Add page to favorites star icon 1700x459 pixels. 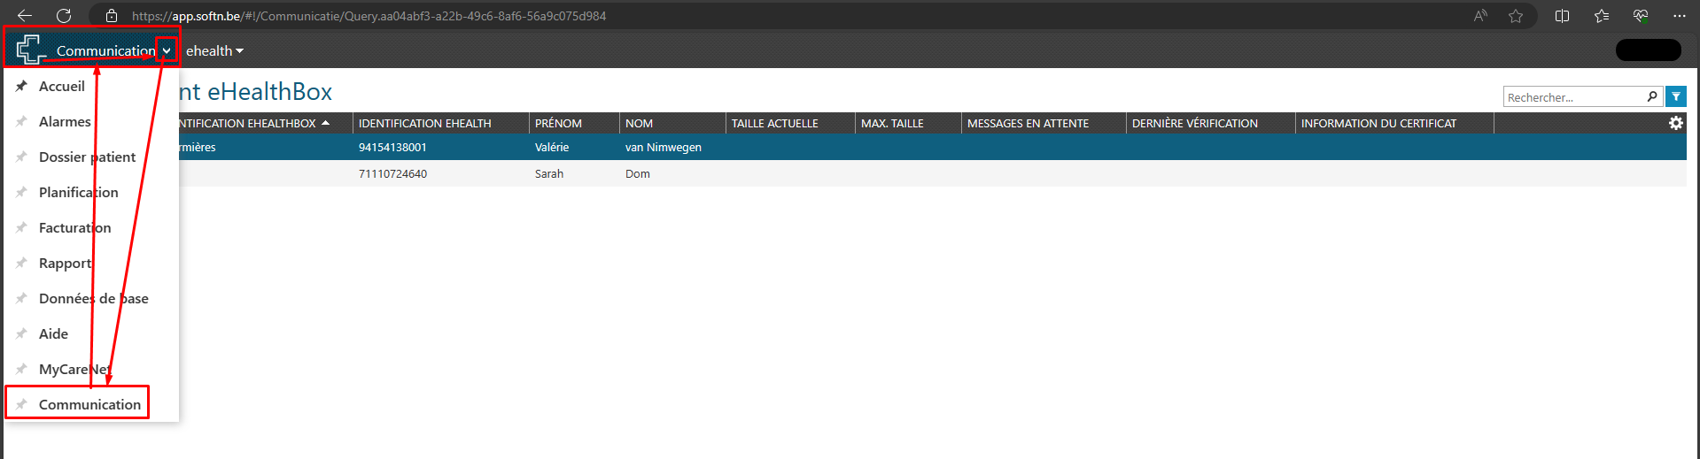1516,16
